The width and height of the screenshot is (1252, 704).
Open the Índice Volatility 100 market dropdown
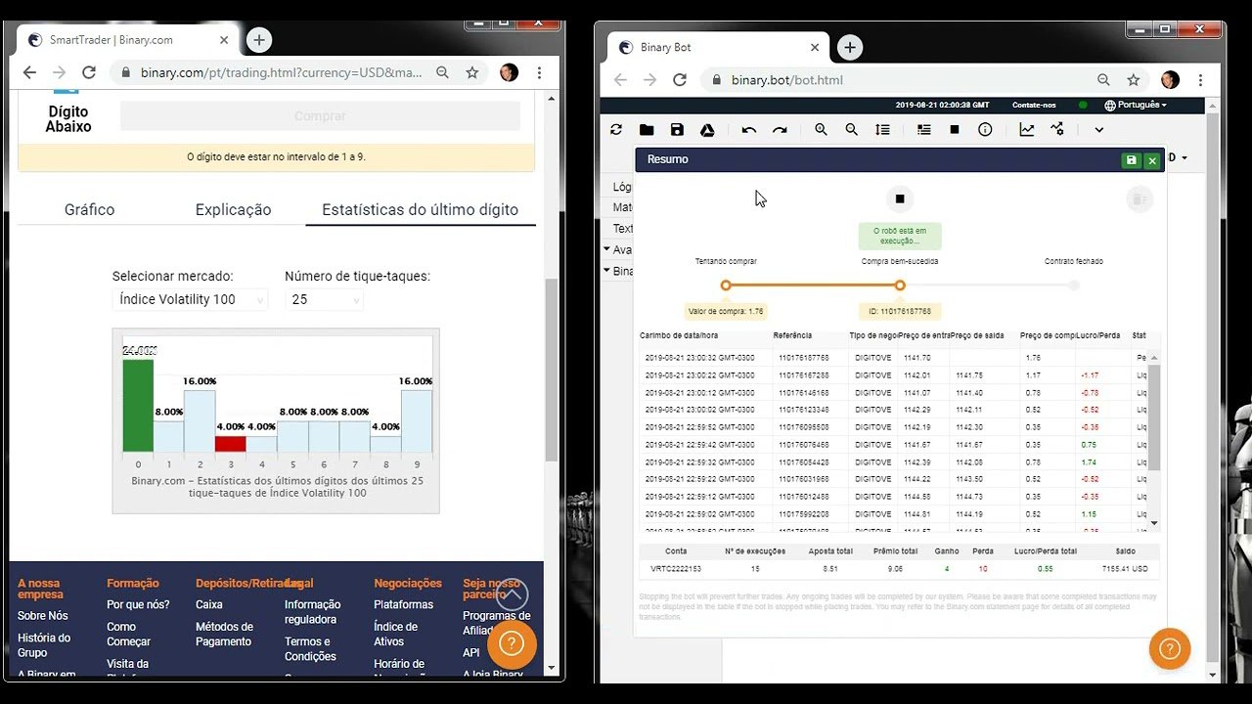pos(190,299)
